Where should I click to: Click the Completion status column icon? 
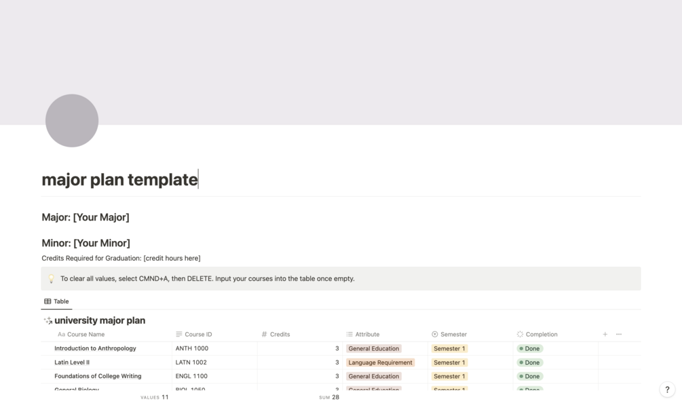coord(520,334)
